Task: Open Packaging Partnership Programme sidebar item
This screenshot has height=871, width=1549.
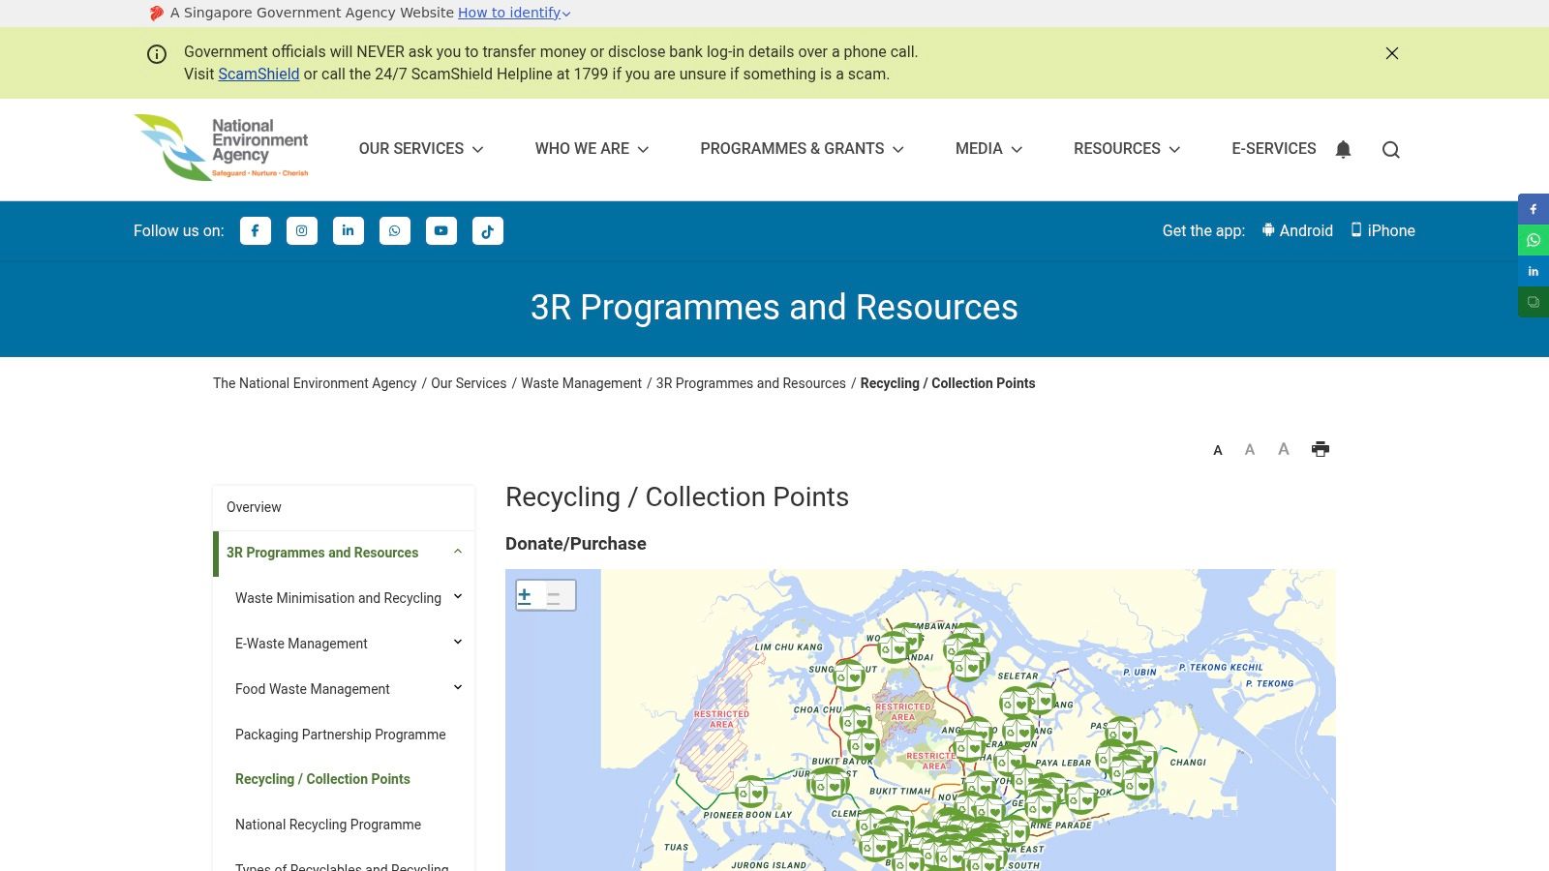Action: (341, 735)
